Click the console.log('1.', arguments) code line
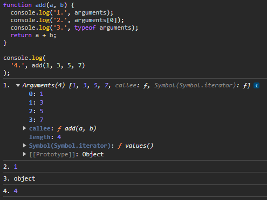The image size is (267, 200). (61, 13)
